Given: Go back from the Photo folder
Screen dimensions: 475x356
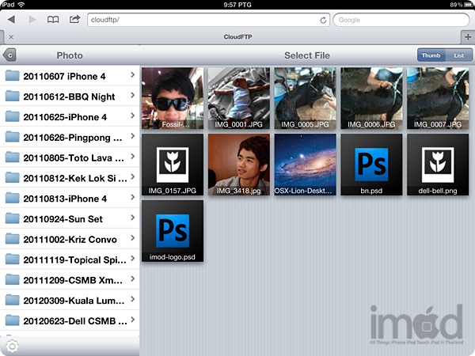Looking at the screenshot, I should (x=9, y=55).
